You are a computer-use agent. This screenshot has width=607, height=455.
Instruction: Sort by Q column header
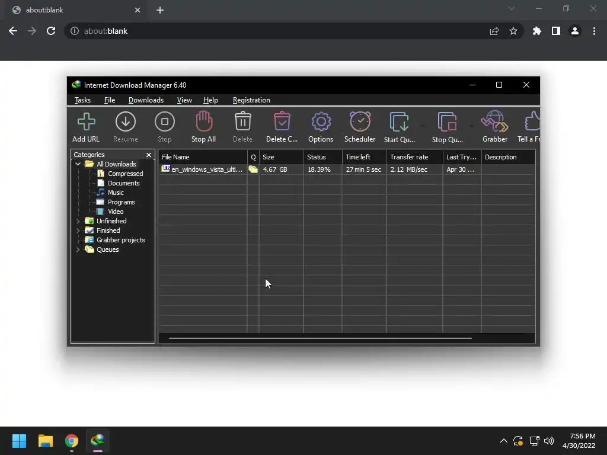point(253,157)
